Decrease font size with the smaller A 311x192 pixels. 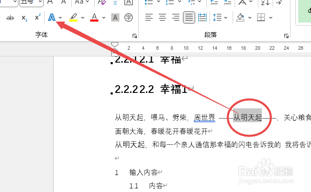click(x=64, y=2)
